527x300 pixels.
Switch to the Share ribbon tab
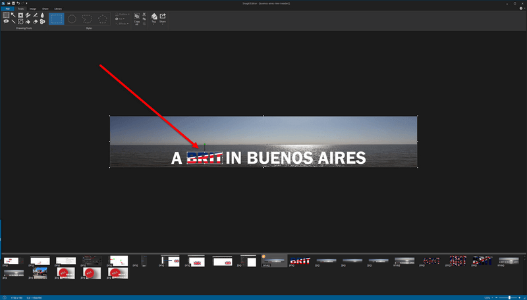(45, 9)
